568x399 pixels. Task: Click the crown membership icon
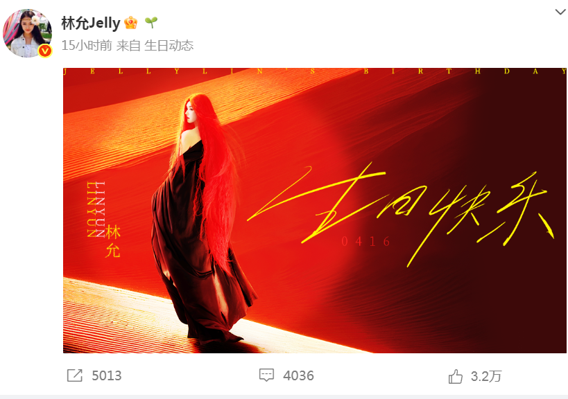[x=131, y=23]
